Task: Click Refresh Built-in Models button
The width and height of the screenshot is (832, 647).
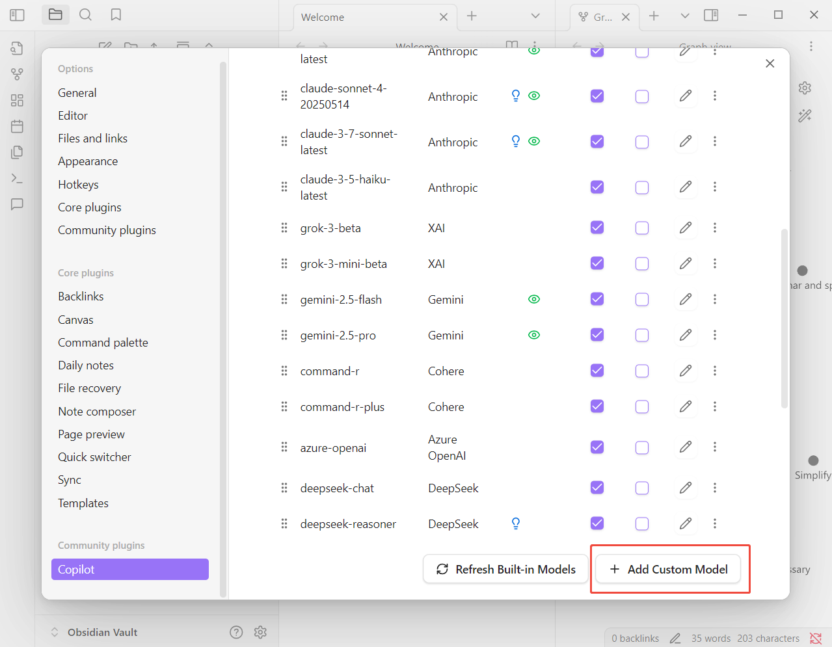Action: (x=505, y=569)
